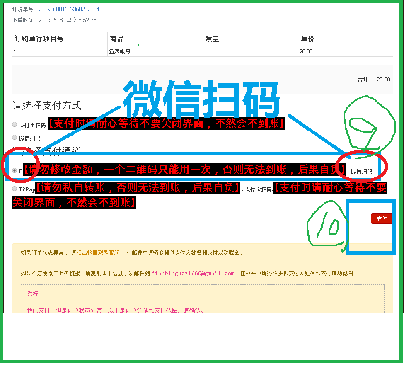Click 点击这里联系客服 contact link
This screenshot has width=404, height=366.
(x=98, y=252)
